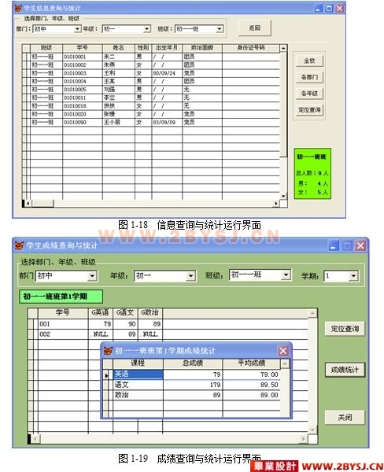Click fox icon of the 成绩统计 popup window
Screen dimensions: 384x472
108,350
